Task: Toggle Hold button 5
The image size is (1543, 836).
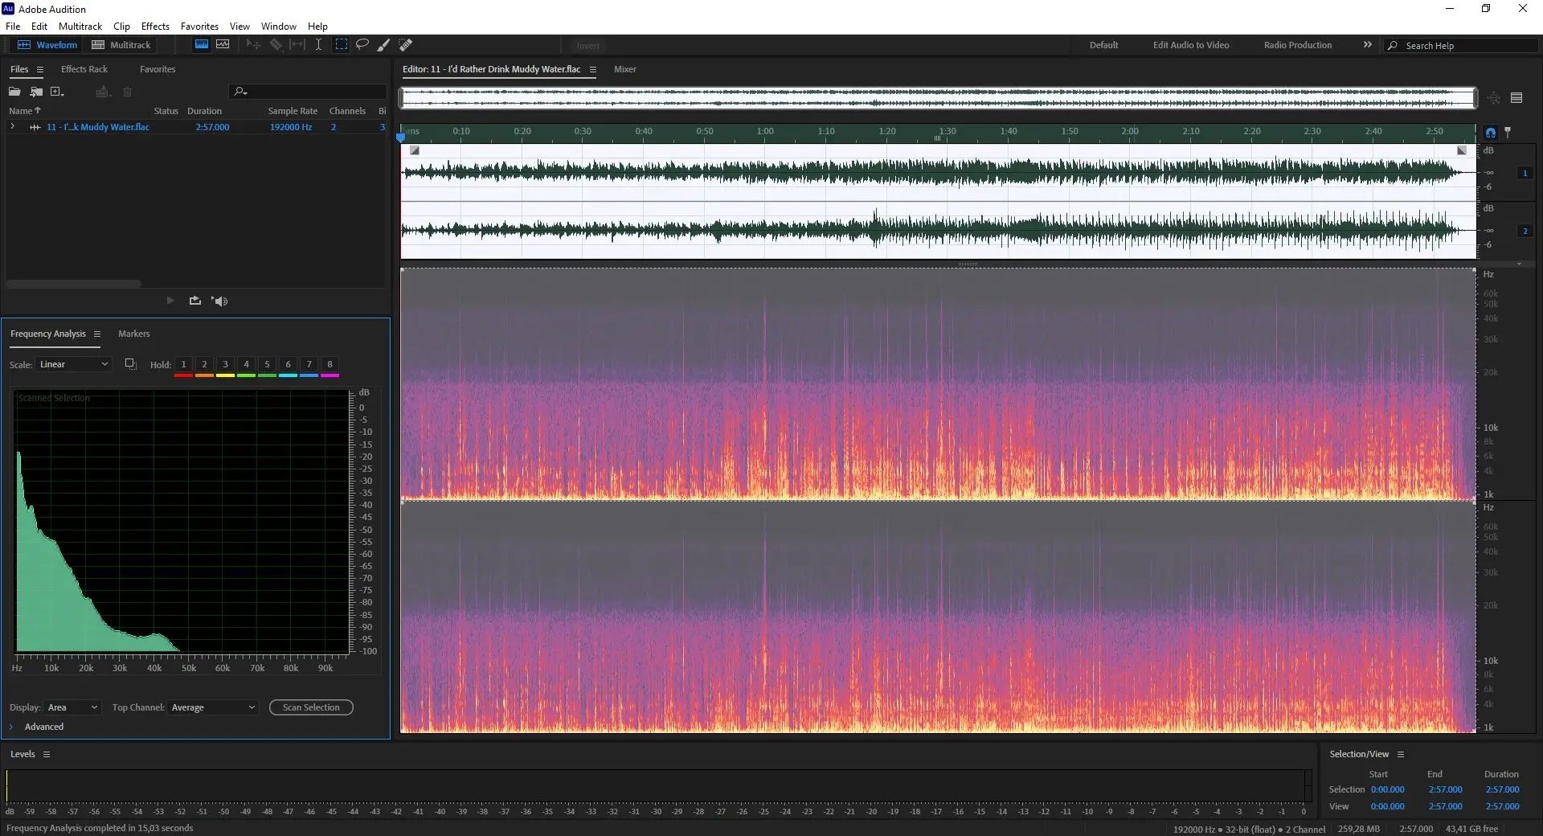Action: 267,365
